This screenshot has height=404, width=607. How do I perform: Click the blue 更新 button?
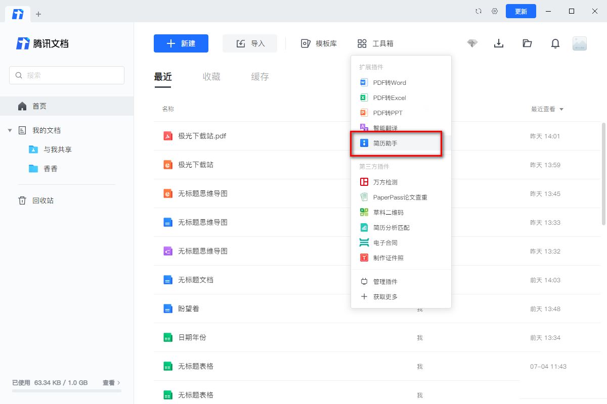[521, 11]
